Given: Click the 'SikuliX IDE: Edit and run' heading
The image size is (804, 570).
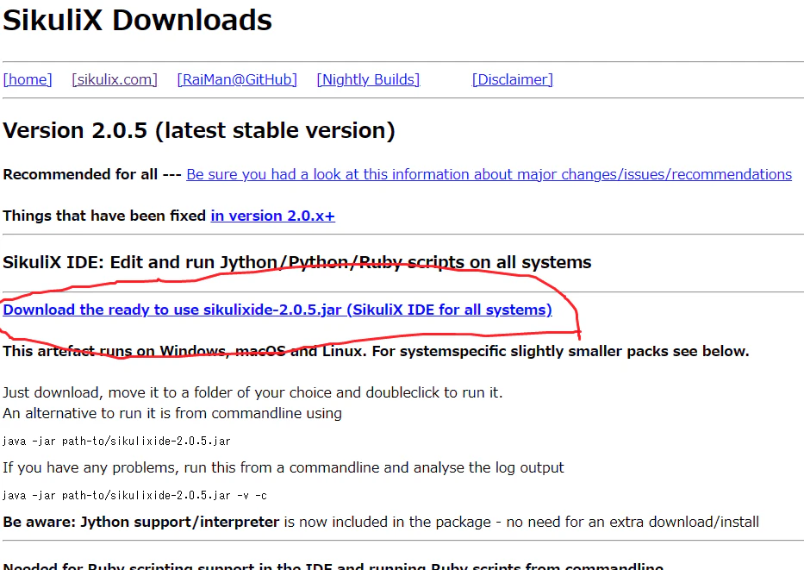Looking at the screenshot, I should pyautogui.click(x=297, y=262).
